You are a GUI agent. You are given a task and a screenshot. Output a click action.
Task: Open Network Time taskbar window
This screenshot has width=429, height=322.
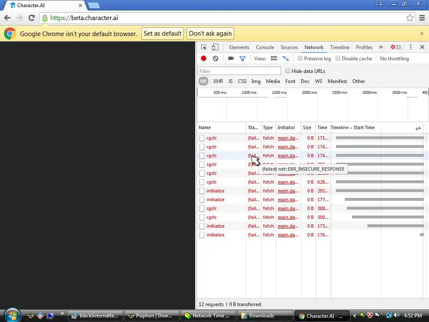tap(209, 316)
